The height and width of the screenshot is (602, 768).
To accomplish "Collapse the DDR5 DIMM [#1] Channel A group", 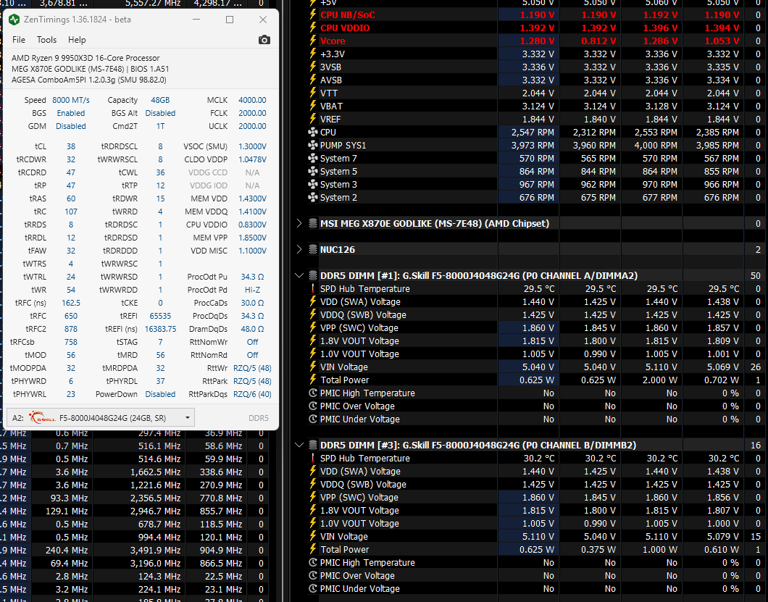I will (x=299, y=275).
